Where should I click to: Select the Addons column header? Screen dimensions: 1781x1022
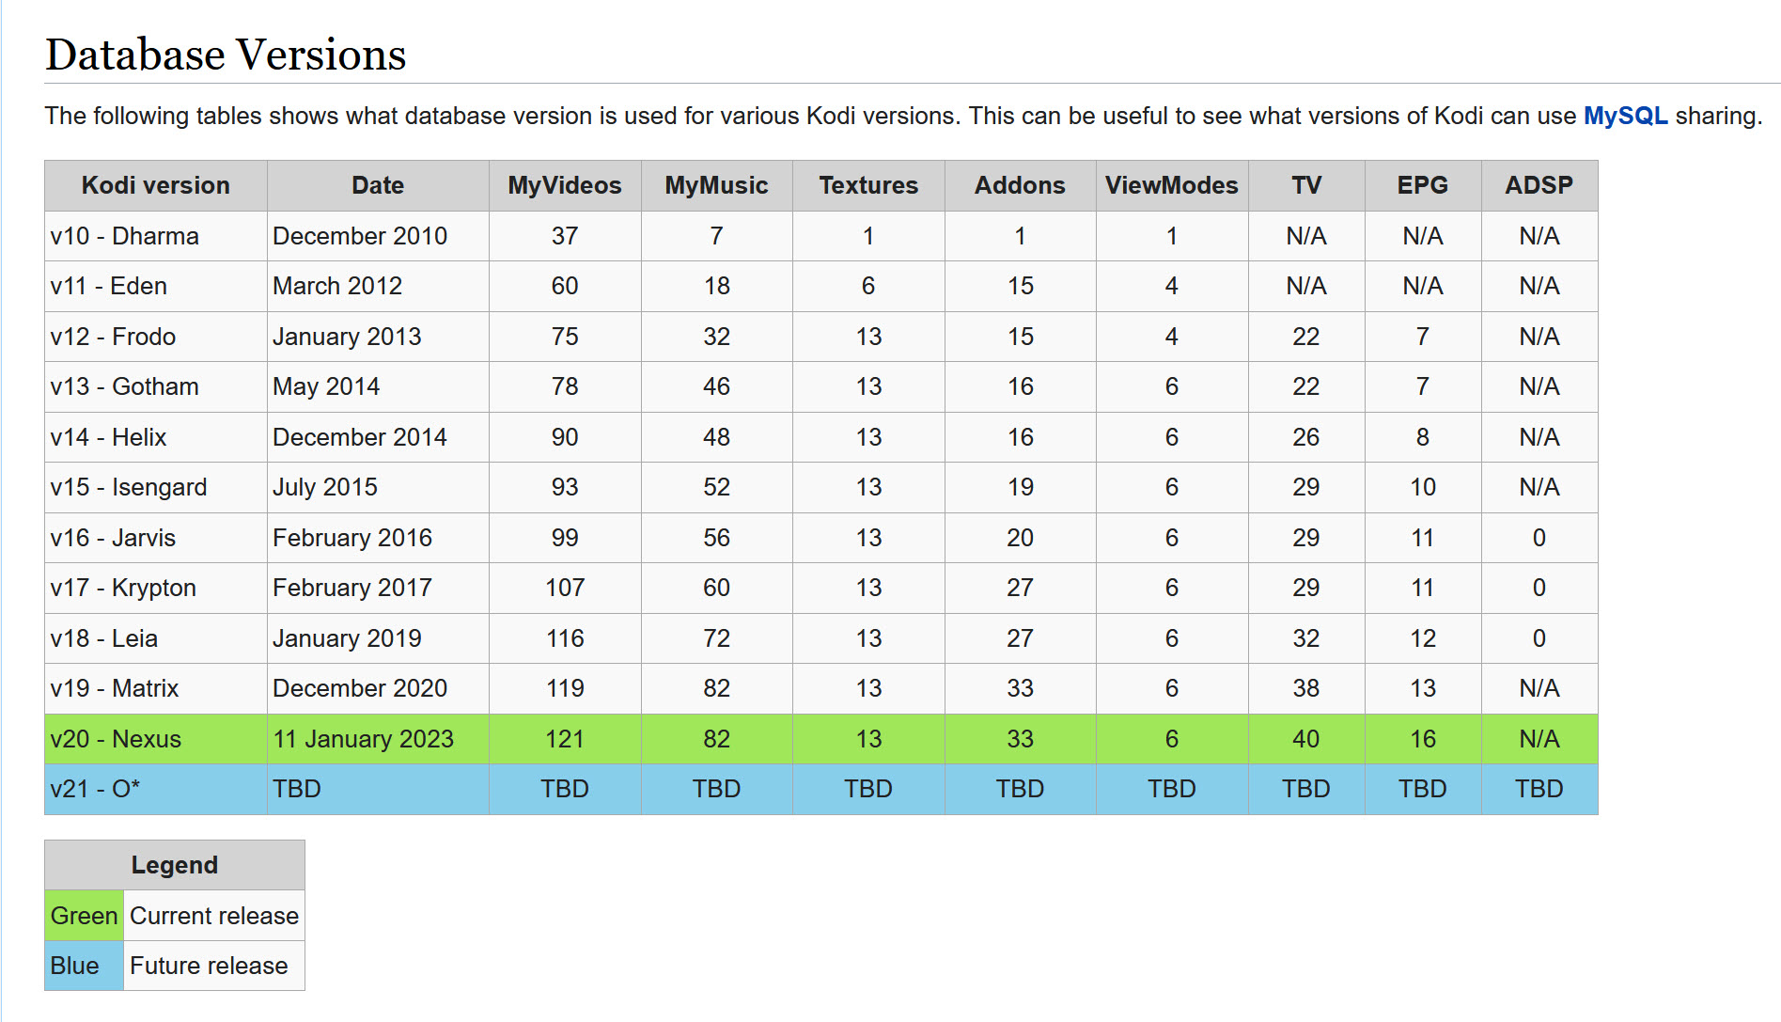tap(1020, 185)
